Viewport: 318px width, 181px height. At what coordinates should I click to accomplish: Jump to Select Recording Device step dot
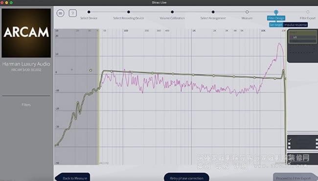(x=129, y=12)
